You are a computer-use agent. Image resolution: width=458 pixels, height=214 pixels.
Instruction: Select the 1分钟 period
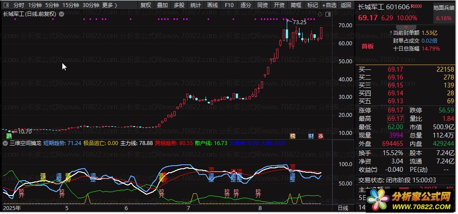coord(35,5)
